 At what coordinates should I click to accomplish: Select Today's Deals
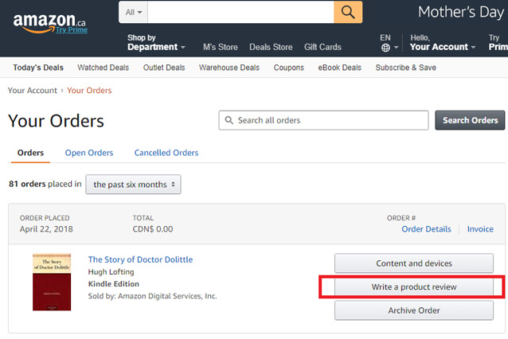[38, 68]
